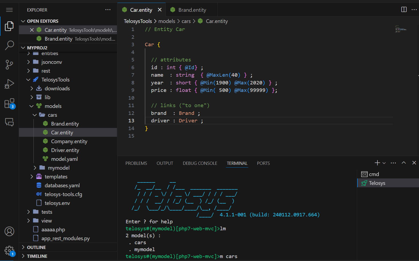Image resolution: width=419 pixels, height=261 pixels.
Task: Expand the mymodel folder
Action: (58, 168)
